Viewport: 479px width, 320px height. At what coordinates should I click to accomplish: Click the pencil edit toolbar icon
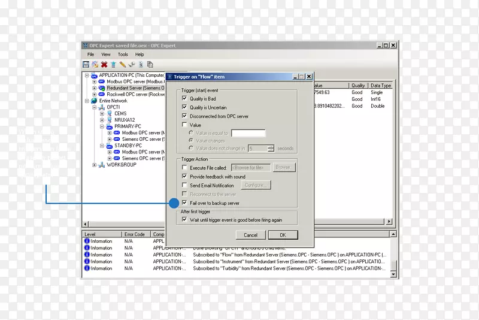(x=122, y=64)
